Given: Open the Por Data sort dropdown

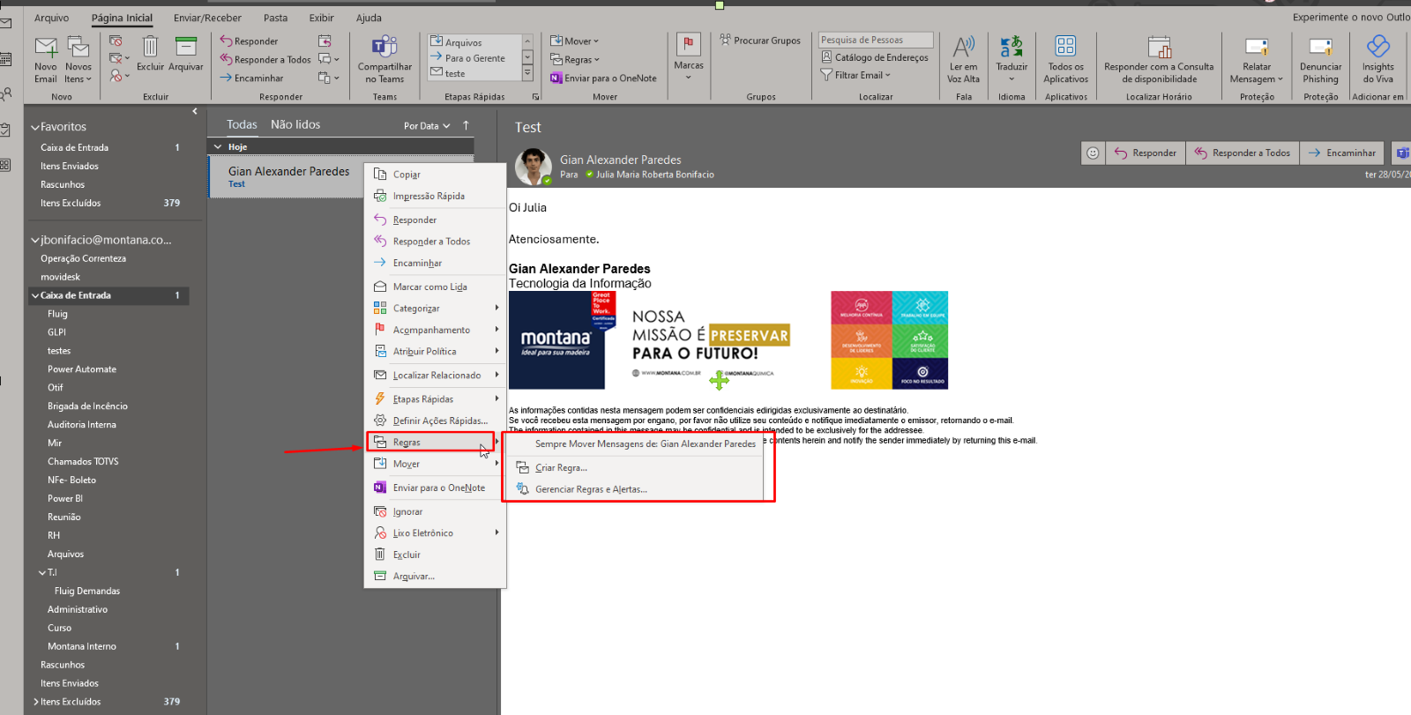Looking at the screenshot, I should pyautogui.click(x=427, y=126).
